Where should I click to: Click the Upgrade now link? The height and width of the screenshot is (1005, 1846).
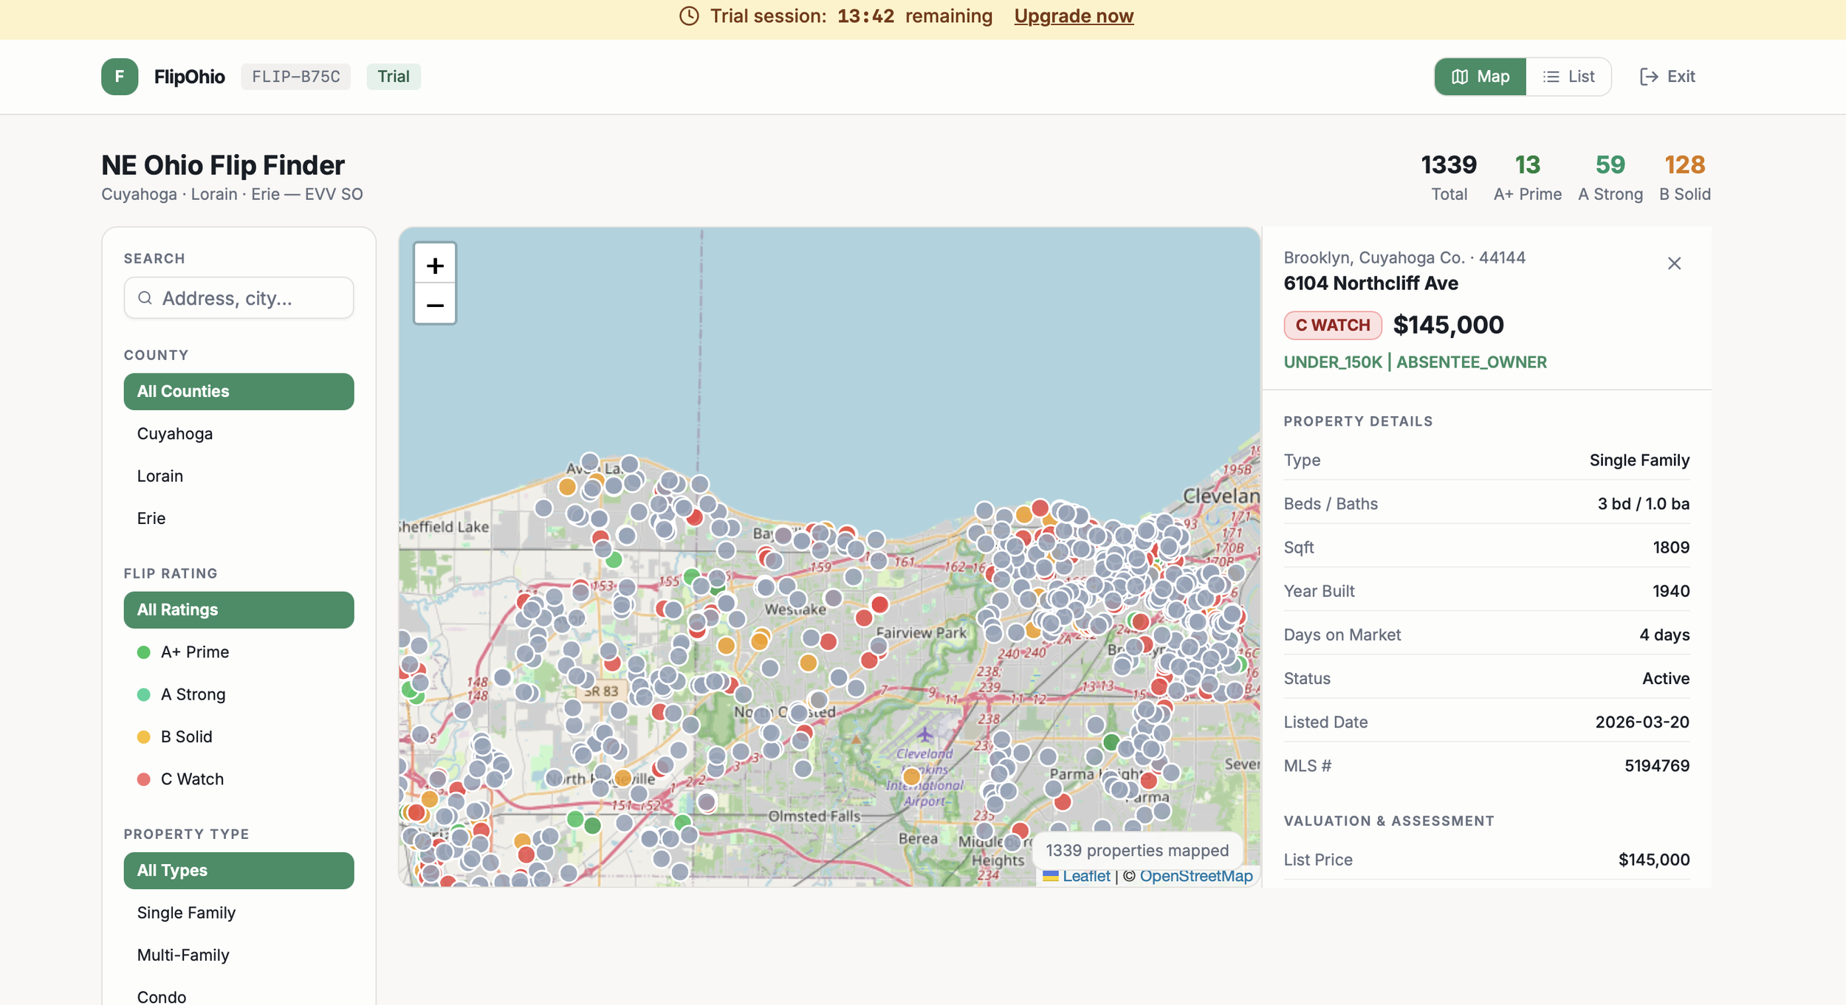click(x=1073, y=16)
